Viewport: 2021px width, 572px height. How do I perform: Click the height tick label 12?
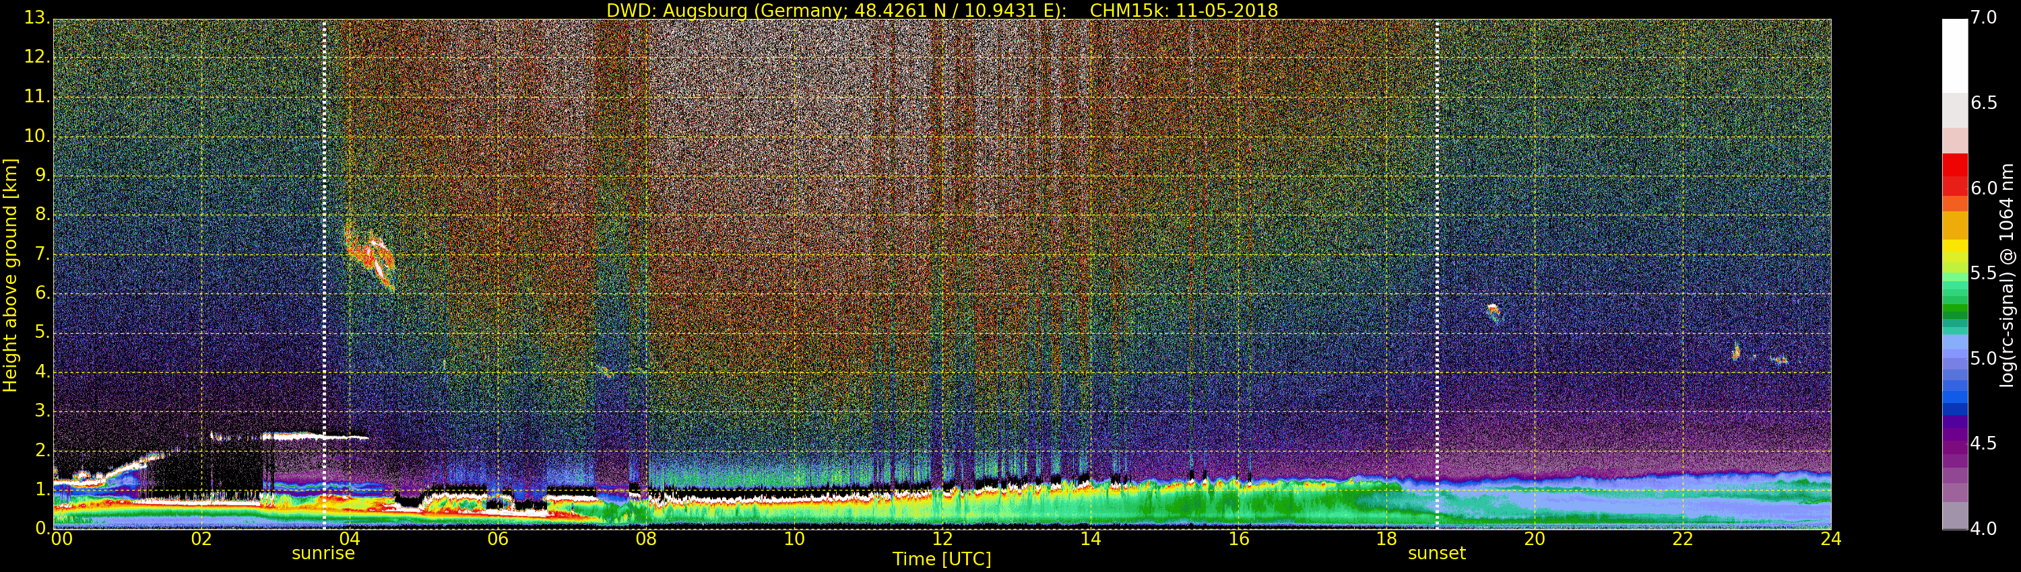tap(36, 57)
